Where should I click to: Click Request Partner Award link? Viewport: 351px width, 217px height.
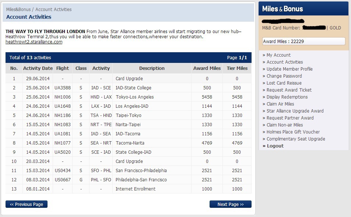pos(290,118)
